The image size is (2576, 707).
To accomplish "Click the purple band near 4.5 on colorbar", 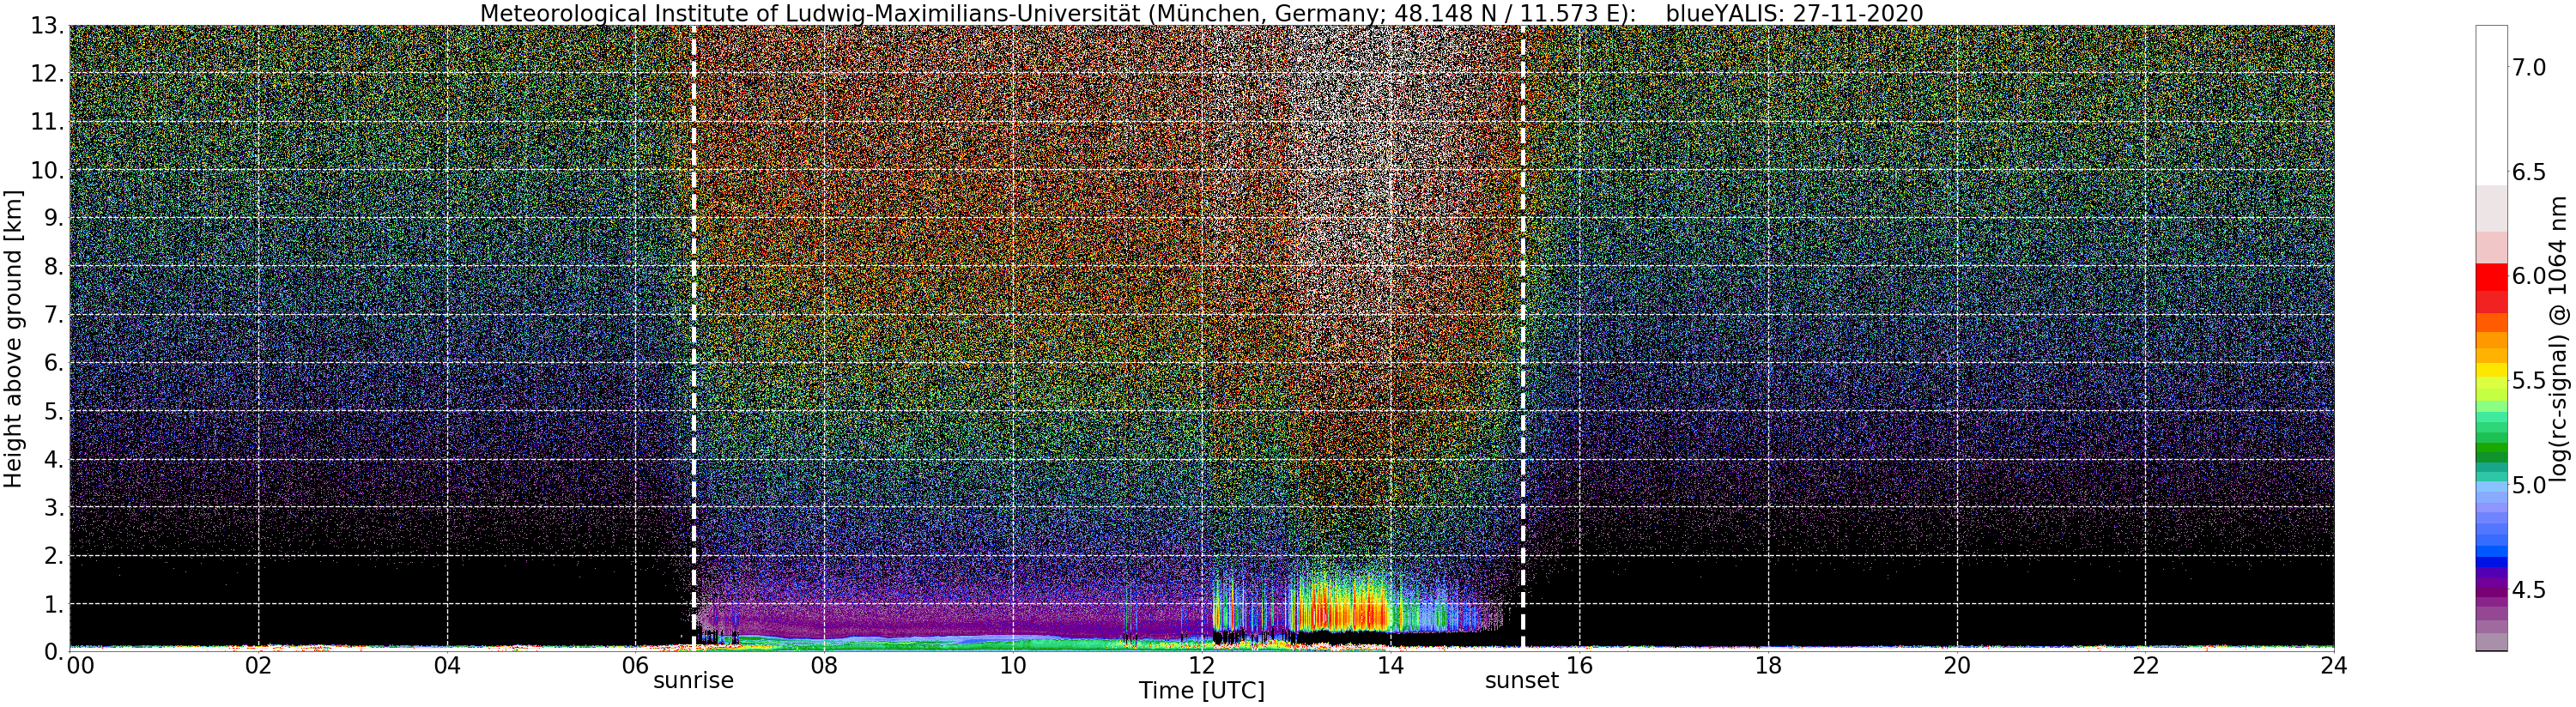I will pyautogui.click(x=2491, y=590).
